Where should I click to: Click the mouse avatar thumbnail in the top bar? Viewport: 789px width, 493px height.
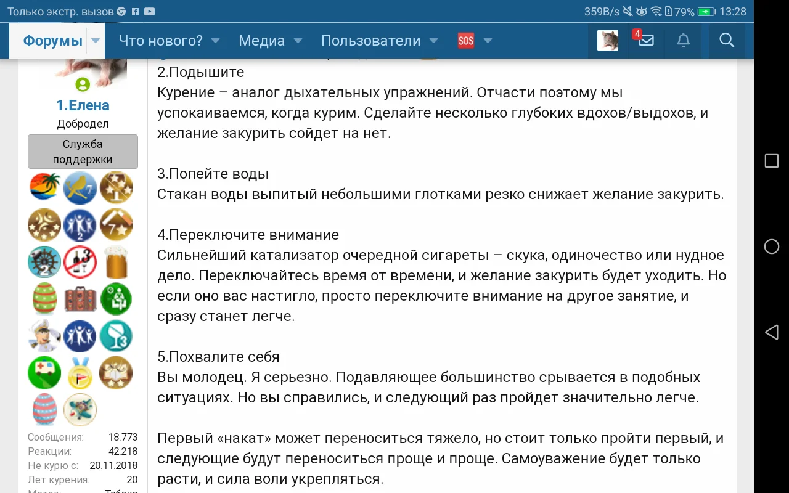click(608, 41)
